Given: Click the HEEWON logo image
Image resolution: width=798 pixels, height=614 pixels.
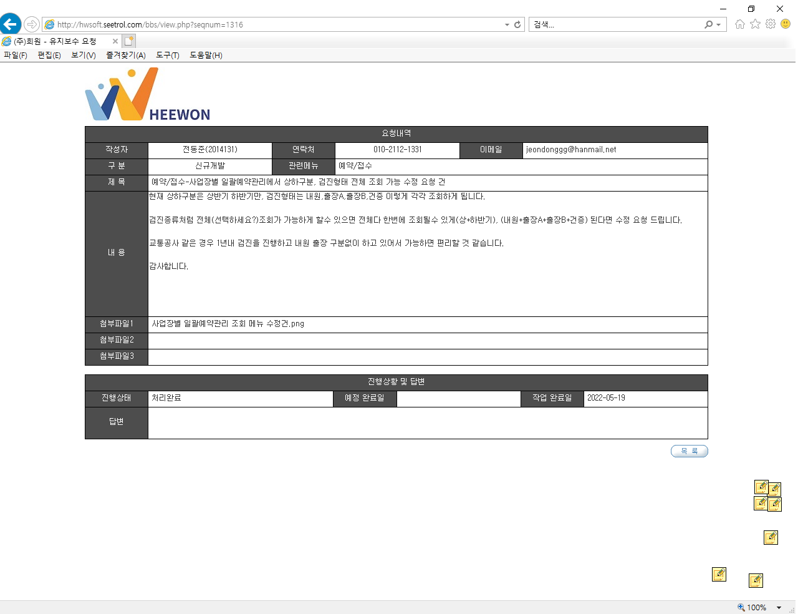Looking at the screenshot, I should 148,94.
